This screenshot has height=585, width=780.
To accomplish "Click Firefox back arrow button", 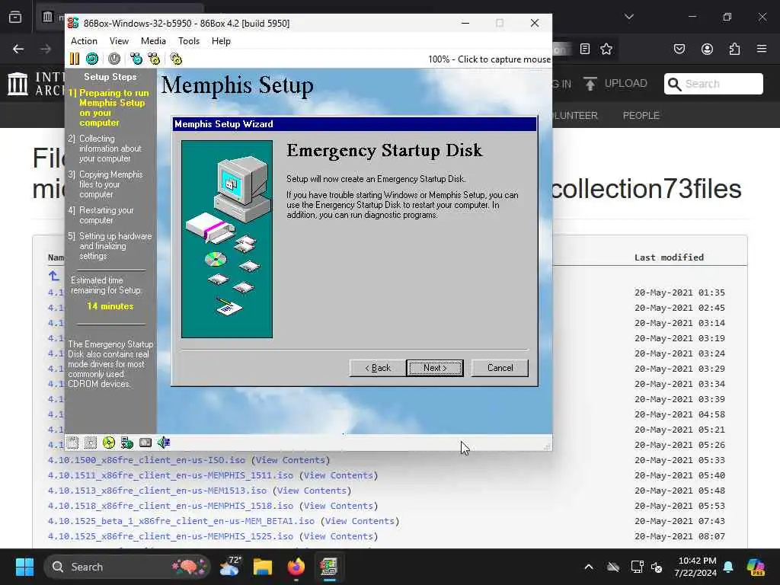I will point(18,49).
